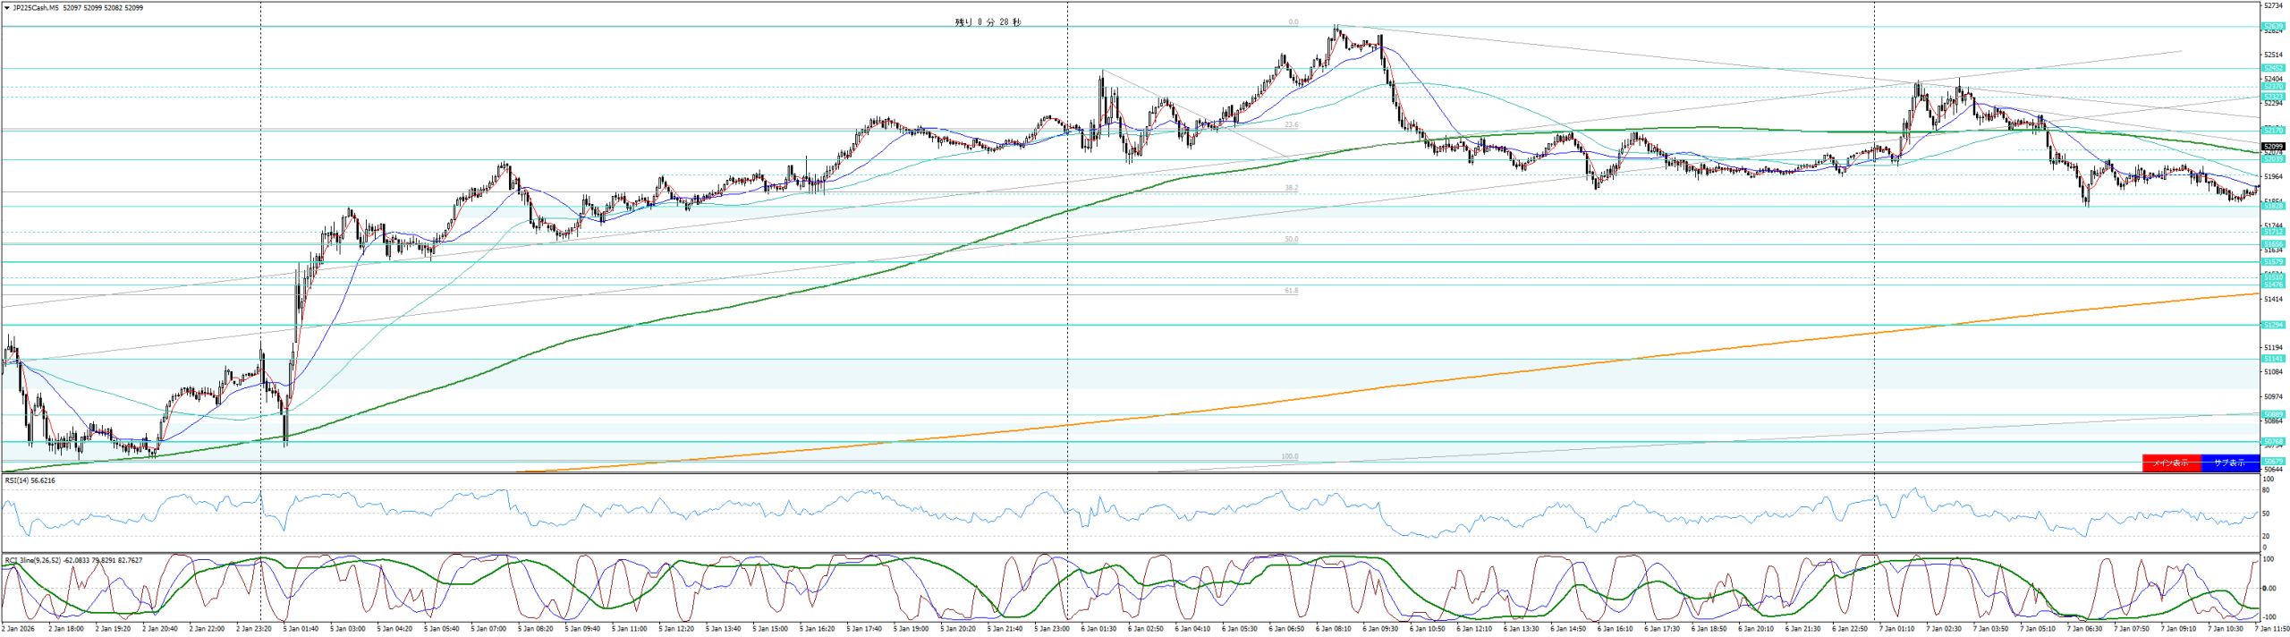Viewport: 2290px width, 637px height.
Task: Click the 51141 price level tag
Action: pos(2273,359)
